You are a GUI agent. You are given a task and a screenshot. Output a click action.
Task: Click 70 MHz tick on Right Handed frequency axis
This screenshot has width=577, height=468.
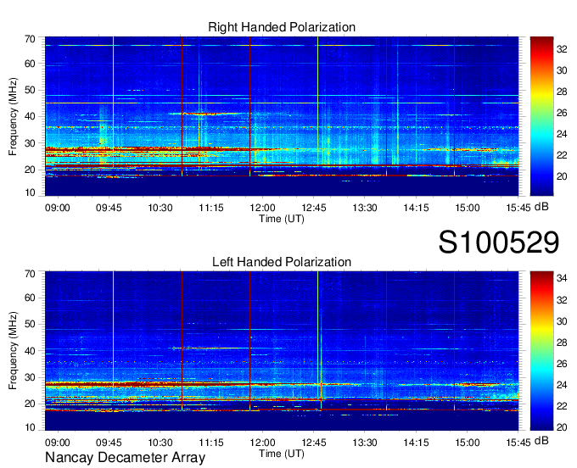30,39
